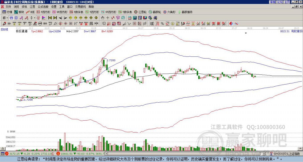This screenshot has width=303, height=162.
Task: Click the zigzag wave line tool
Action: 129,24
